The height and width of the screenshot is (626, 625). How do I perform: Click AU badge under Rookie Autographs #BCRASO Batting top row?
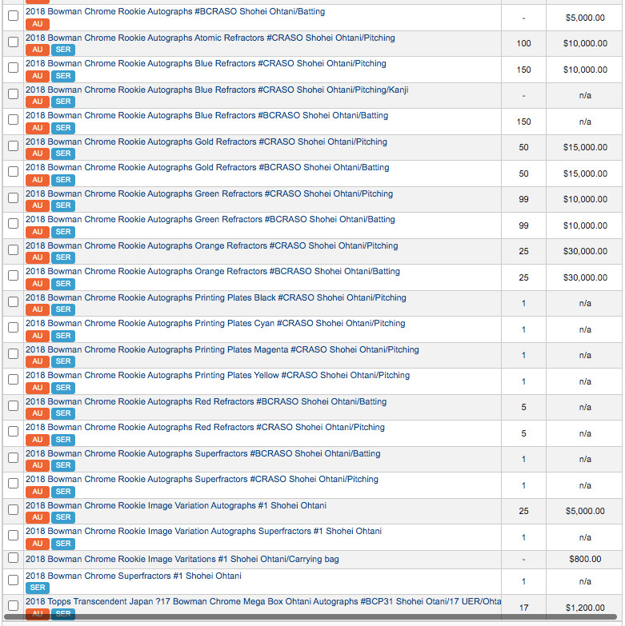pyautogui.click(x=37, y=24)
